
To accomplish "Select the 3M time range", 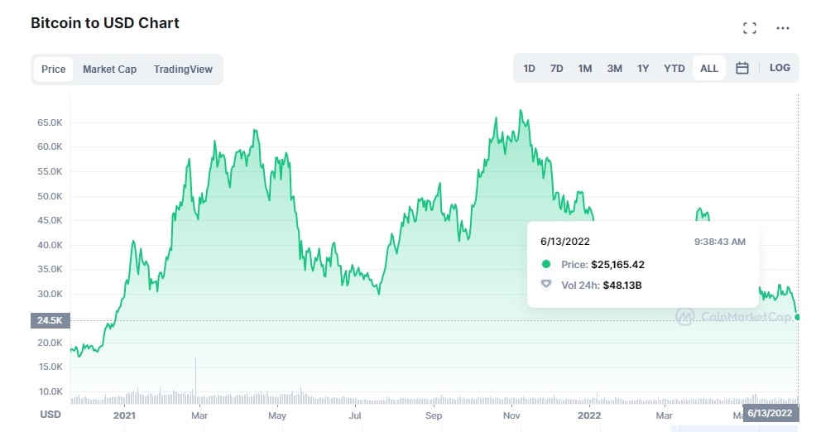I will tap(615, 69).
